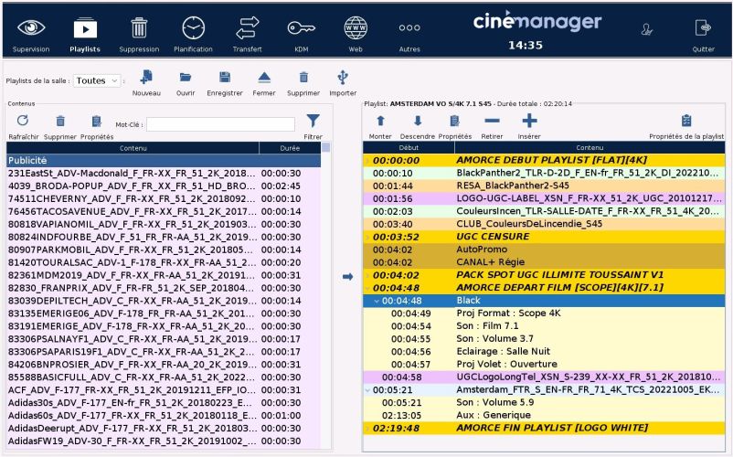This screenshot has height=457, width=733.
Task: Click the Importer USB icon
Action: point(343,77)
